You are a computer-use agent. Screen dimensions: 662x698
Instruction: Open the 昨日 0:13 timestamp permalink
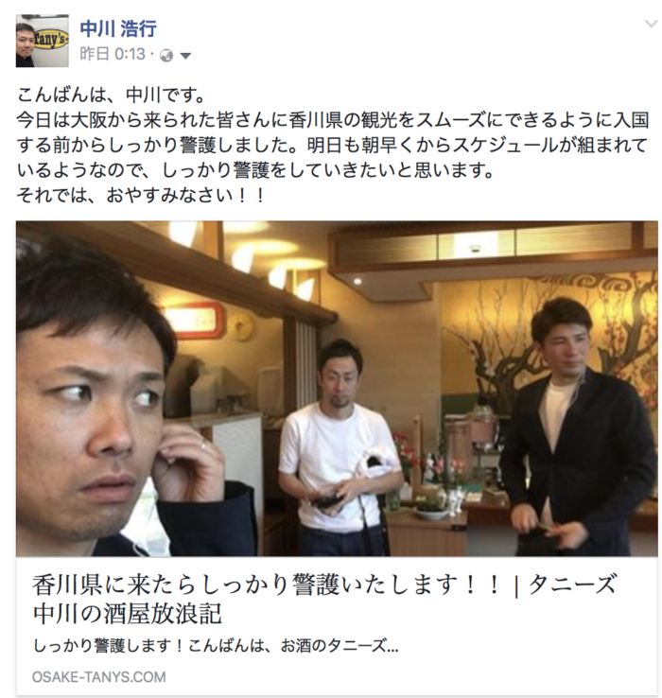pos(113,54)
